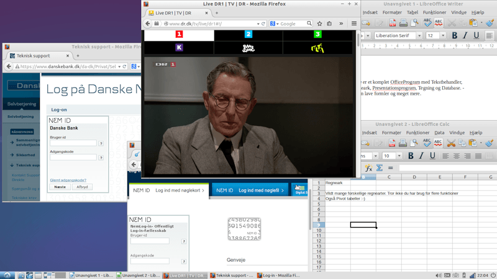Select DR1 channel logo in Firefox
Screen dimensions: 497x279
(x=179, y=34)
